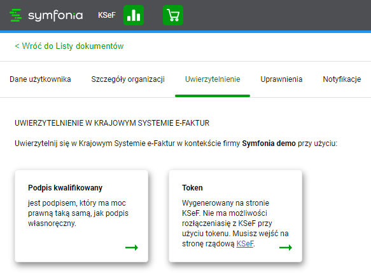Open the Notyfikacje tab
This screenshot has height=273, width=371.
342,79
